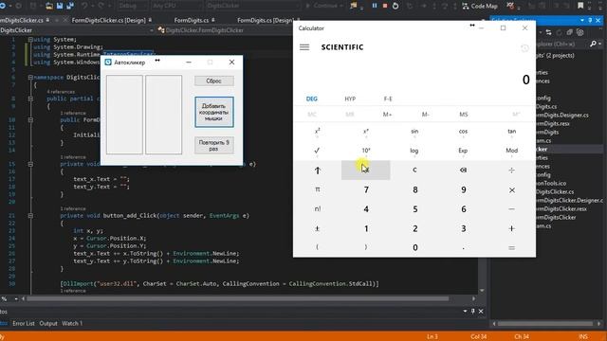Click the right text box in Автокликер

coord(163,115)
